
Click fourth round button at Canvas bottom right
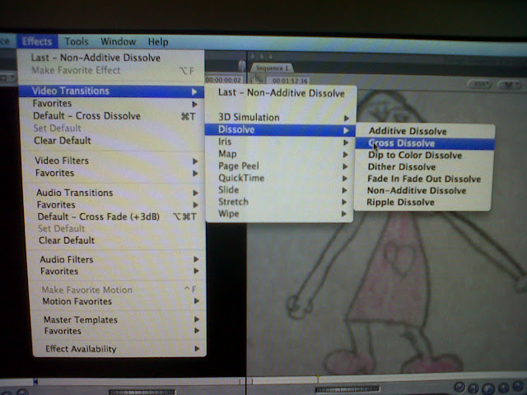[503, 388]
